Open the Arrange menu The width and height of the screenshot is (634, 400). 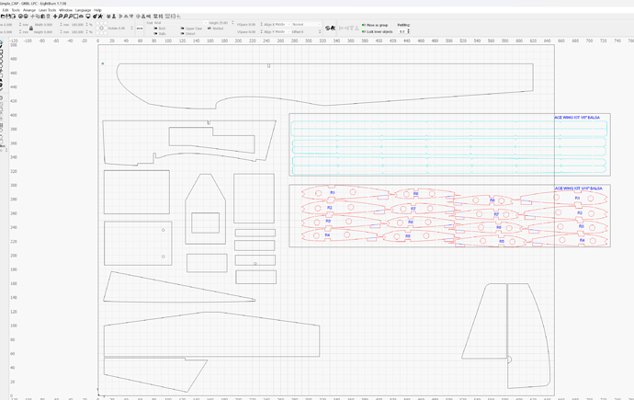(29, 10)
